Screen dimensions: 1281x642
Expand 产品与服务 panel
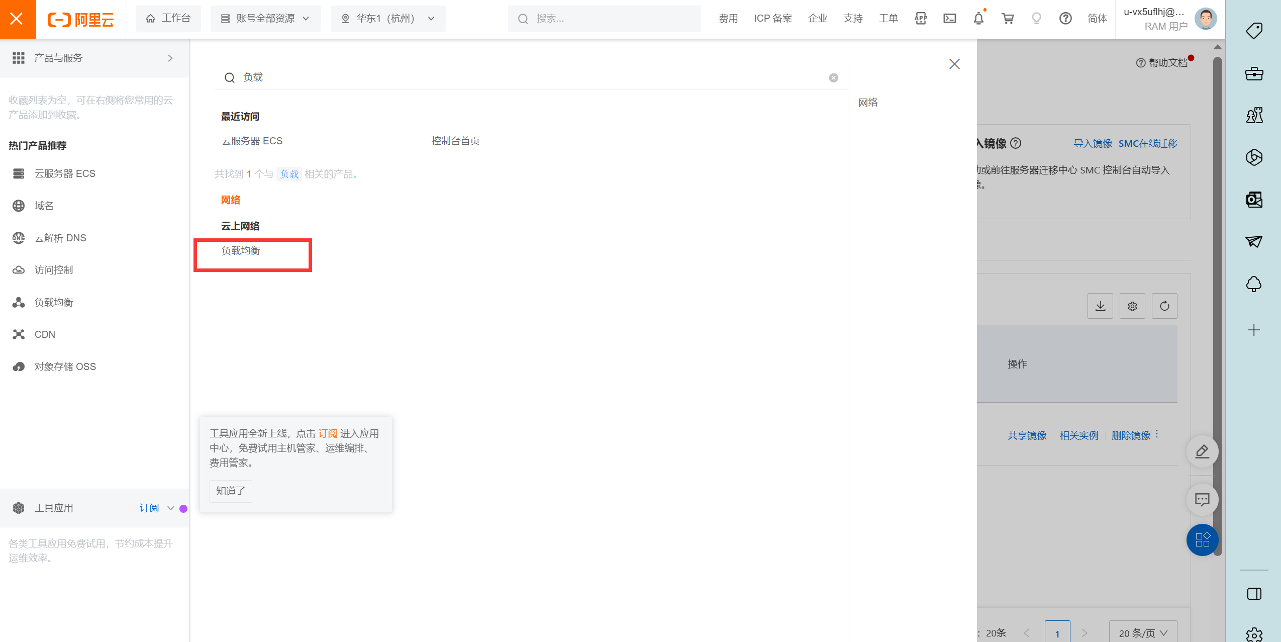(94, 58)
